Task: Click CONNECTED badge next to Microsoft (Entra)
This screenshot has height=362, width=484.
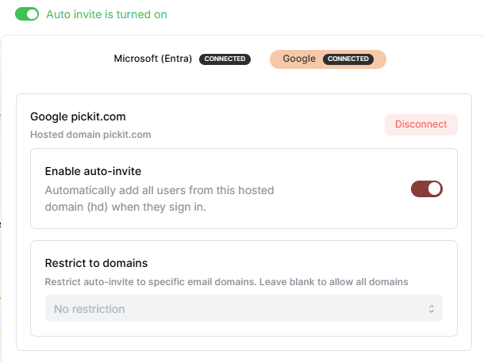Action: point(225,59)
